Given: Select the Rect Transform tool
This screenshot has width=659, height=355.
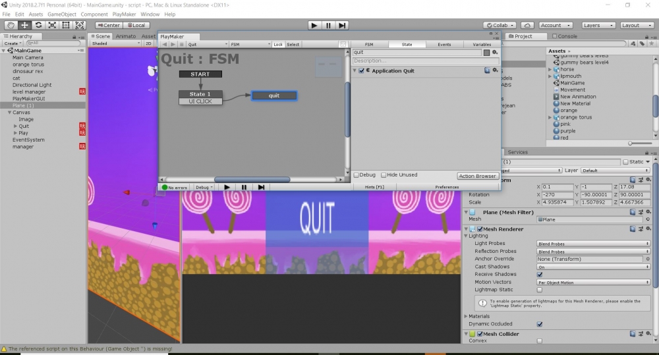Looking at the screenshot, I should [65, 25].
